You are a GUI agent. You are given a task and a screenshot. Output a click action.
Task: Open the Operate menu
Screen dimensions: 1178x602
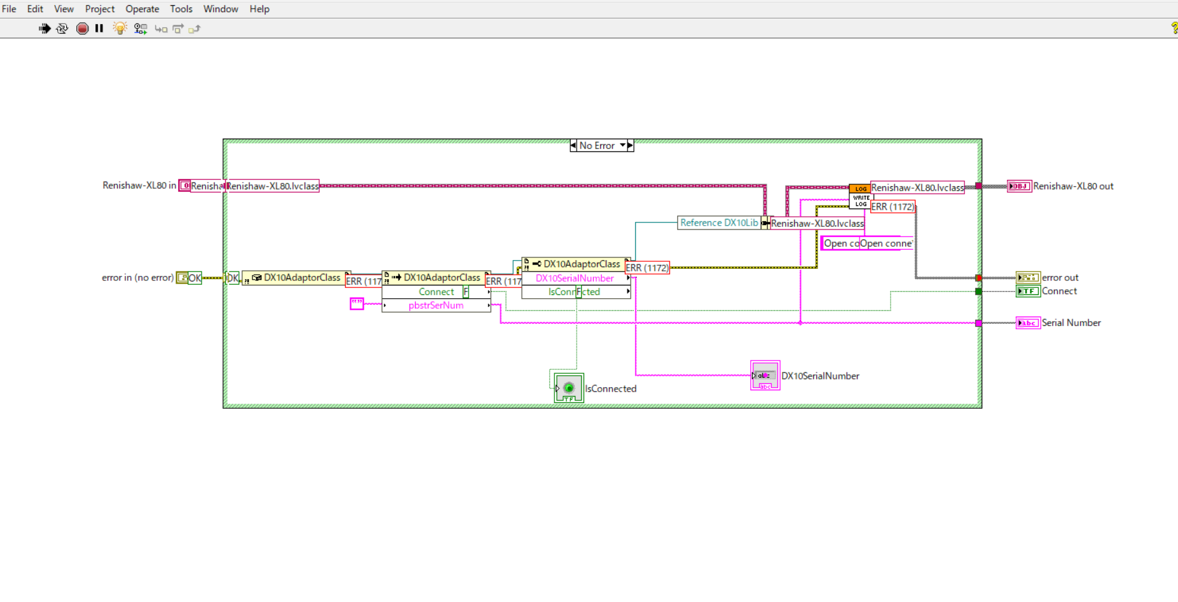click(x=142, y=9)
